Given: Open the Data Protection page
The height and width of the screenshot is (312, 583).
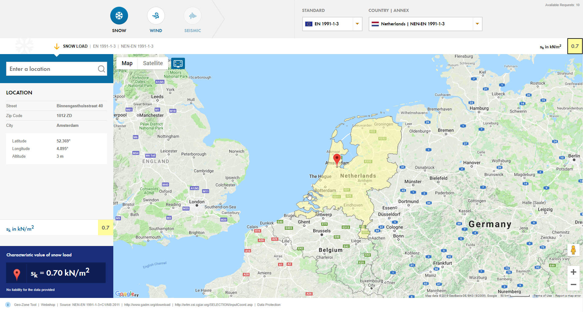Looking at the screenshot, I should coord(269,305).
